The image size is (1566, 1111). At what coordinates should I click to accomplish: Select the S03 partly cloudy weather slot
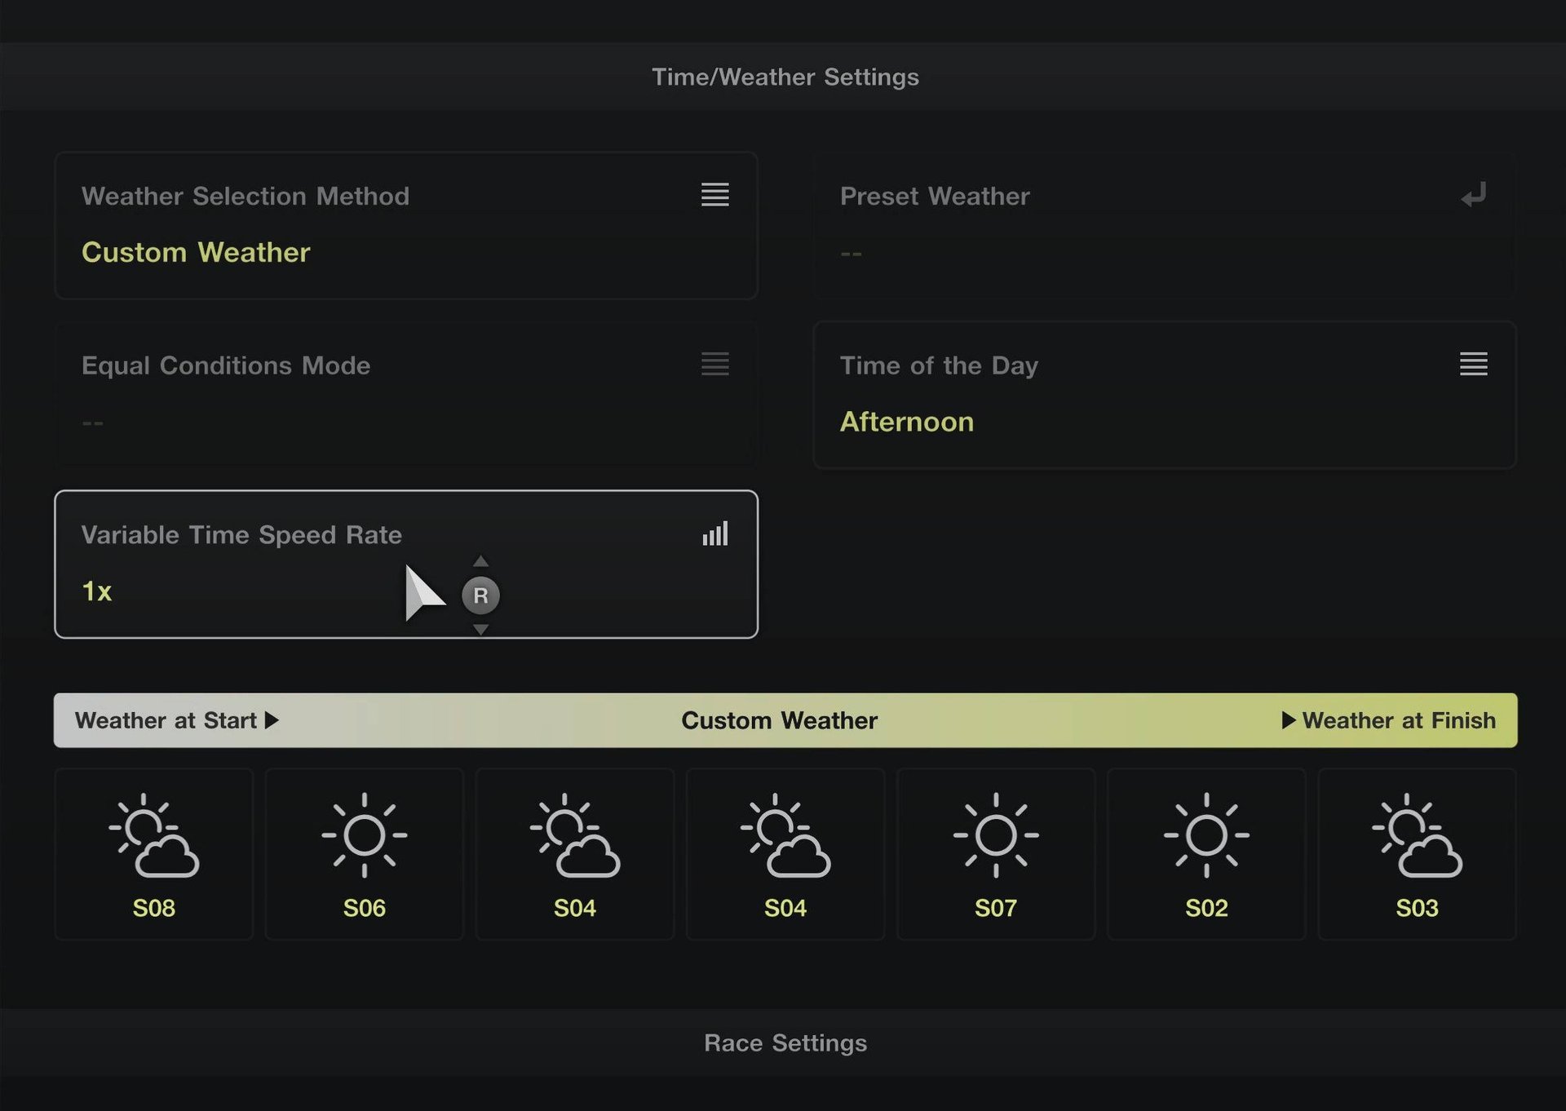tap(1417, 853)
